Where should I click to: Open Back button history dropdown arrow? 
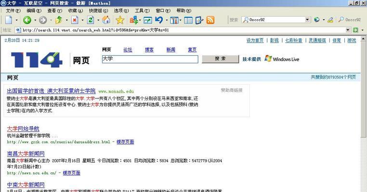pyautogui.click(x=35, y=20)
